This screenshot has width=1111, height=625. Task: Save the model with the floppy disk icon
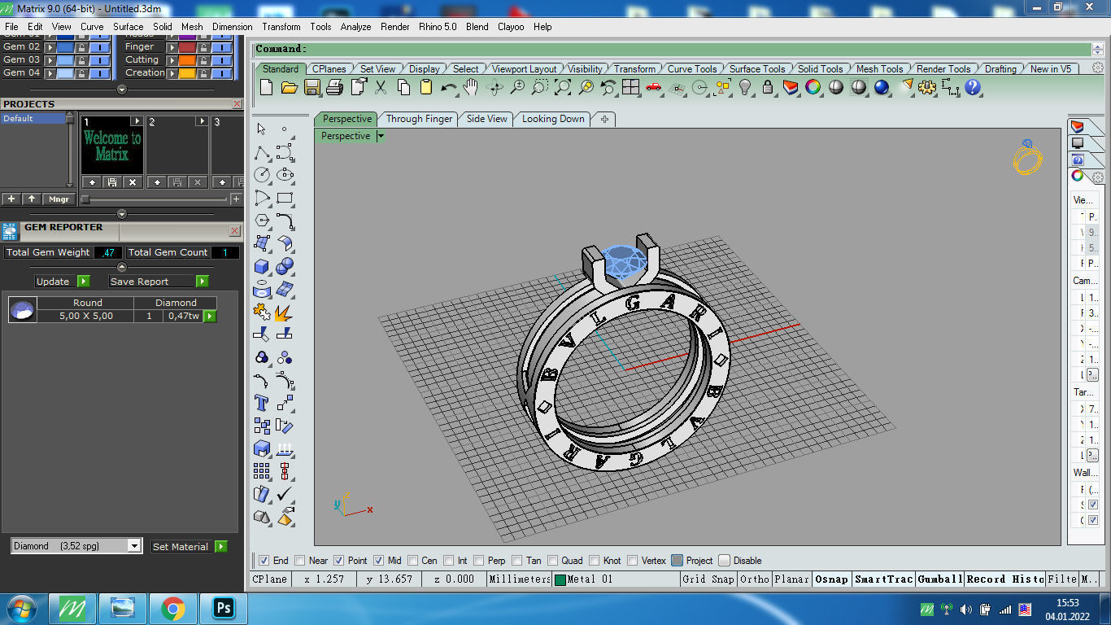click(x=312, y=87)
